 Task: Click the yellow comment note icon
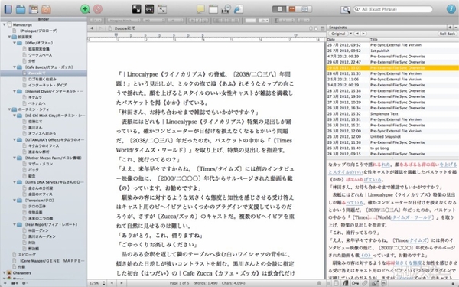pyautogui.click(x=200, y=9)
